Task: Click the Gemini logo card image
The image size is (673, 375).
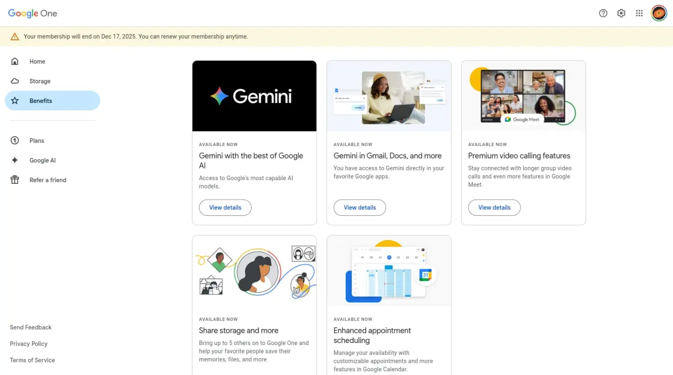Action: pos(254,96)
